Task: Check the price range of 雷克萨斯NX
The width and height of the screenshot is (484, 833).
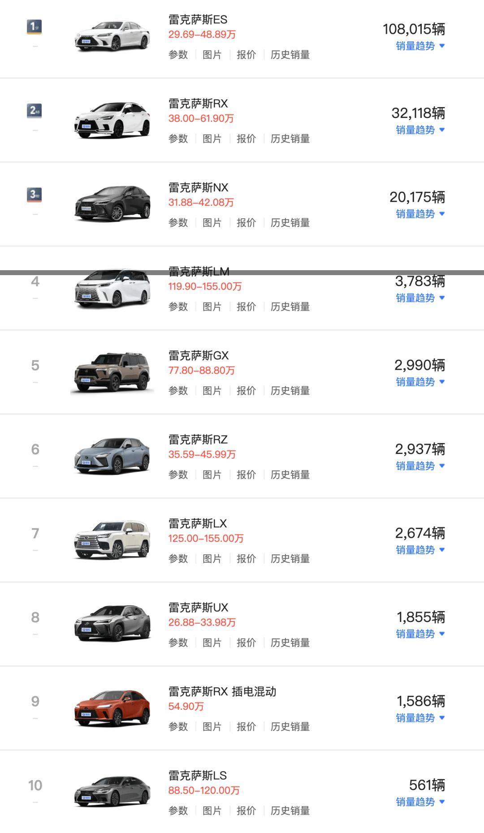Action: point(202,202)
